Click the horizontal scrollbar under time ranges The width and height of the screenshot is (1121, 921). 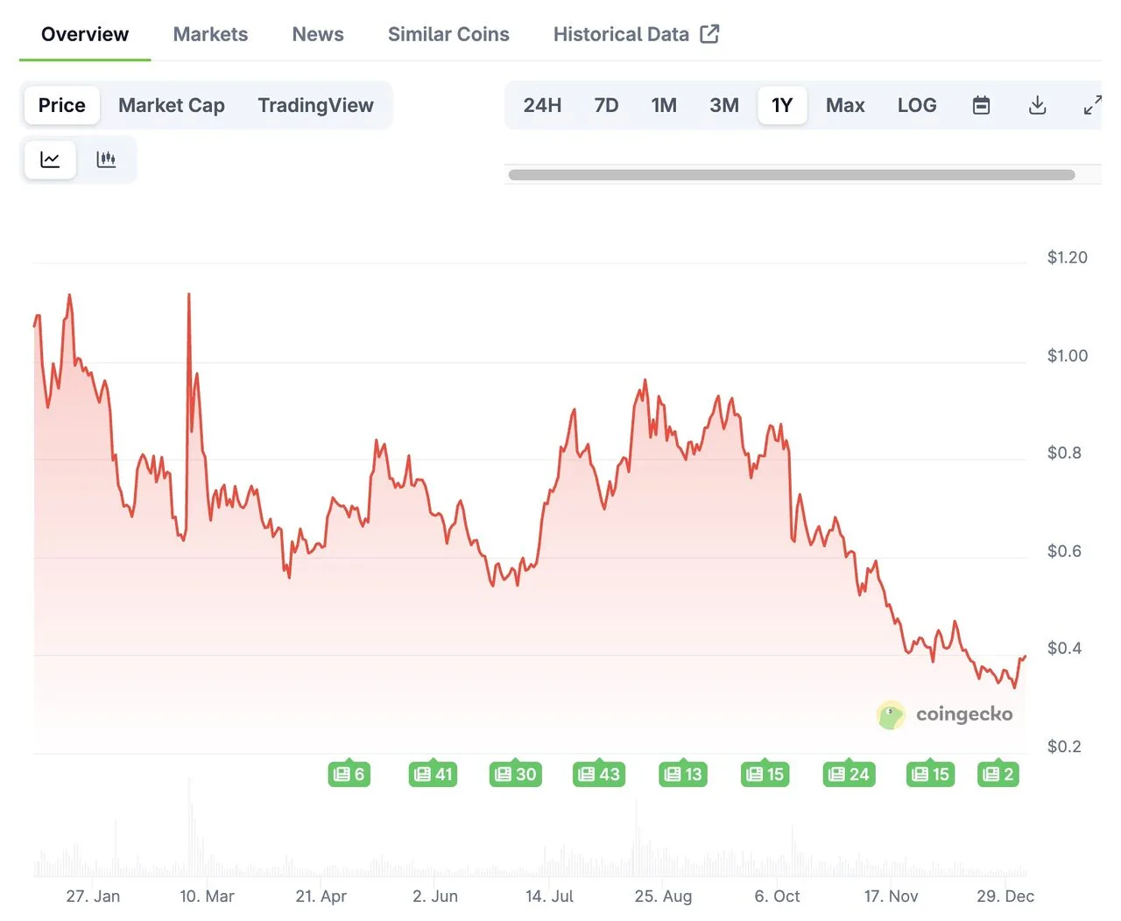[x=791, y=175]
